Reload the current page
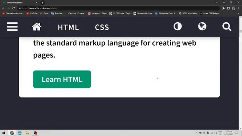Viewport: 242px width, 136px height. coord(14,8)
